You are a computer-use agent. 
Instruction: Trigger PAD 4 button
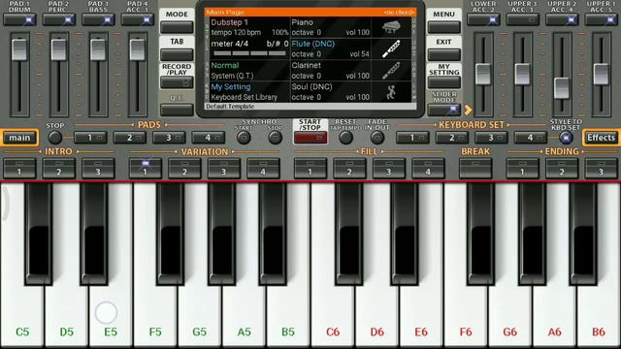(x=208, y=138)
